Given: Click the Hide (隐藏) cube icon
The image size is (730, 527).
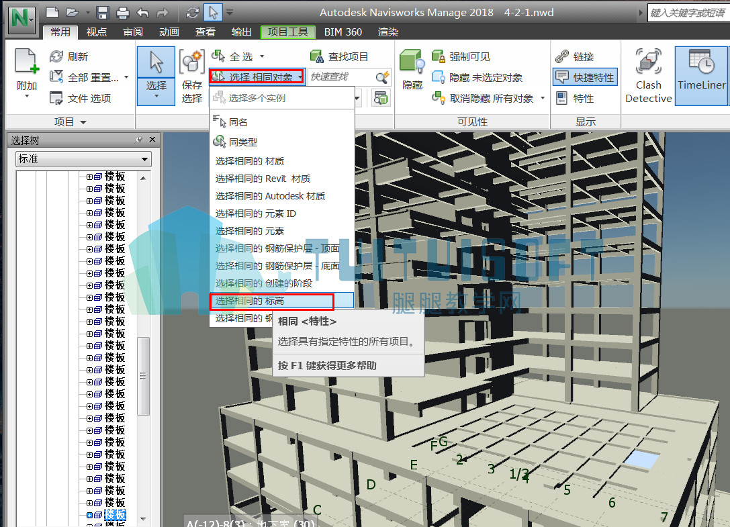Looking at the screenshot, I should tap(412, 62).
